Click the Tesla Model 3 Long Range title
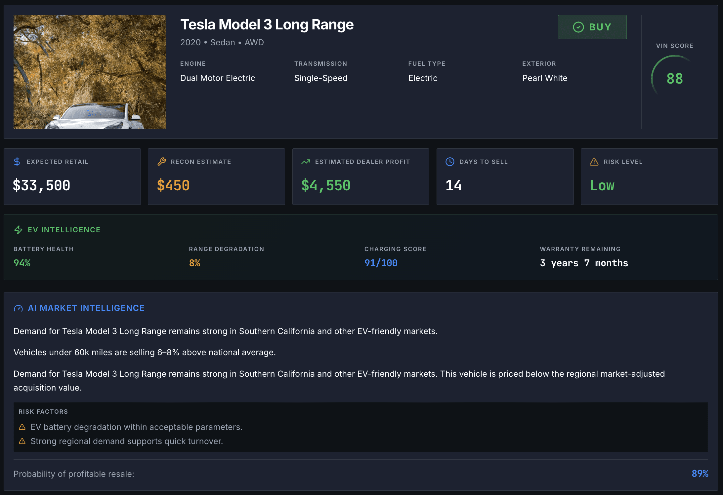This screenshot has height=495, width=723. tap(267, 25)
